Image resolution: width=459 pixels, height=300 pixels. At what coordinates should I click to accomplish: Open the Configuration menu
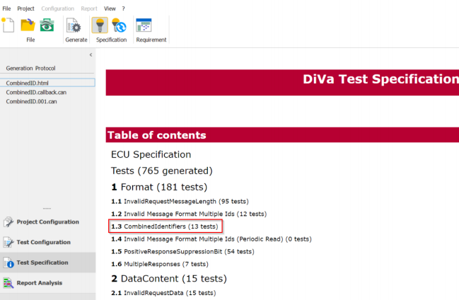tap(58, 8)
